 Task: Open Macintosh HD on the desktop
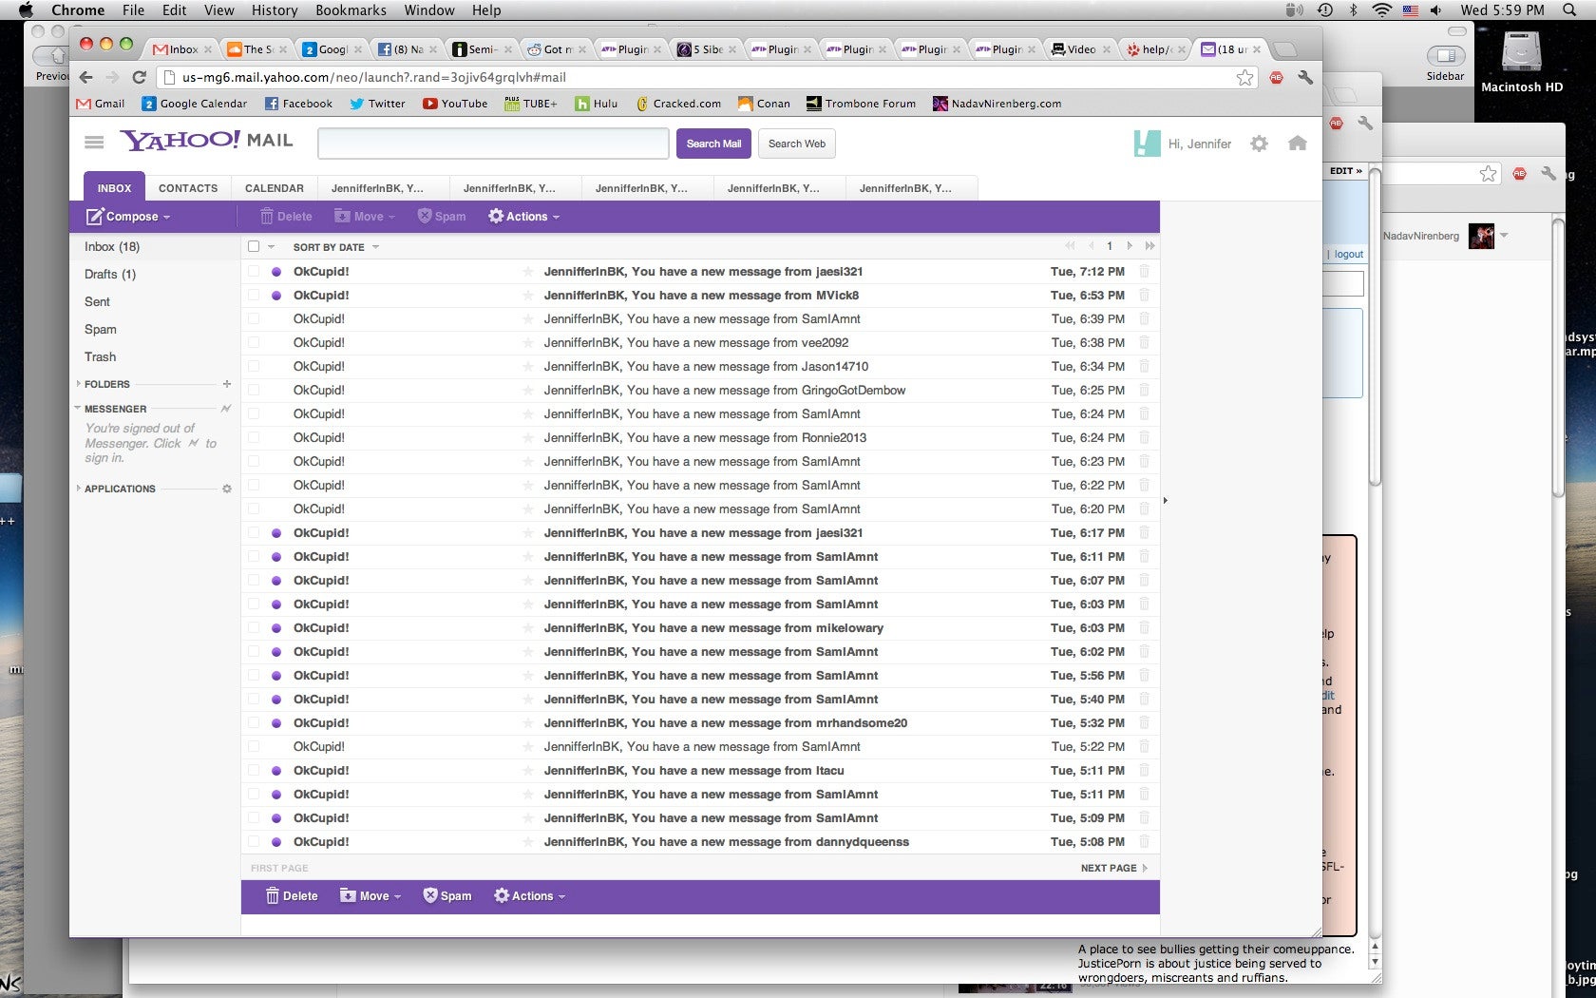pyautogui.click(x=1521, y=61)
